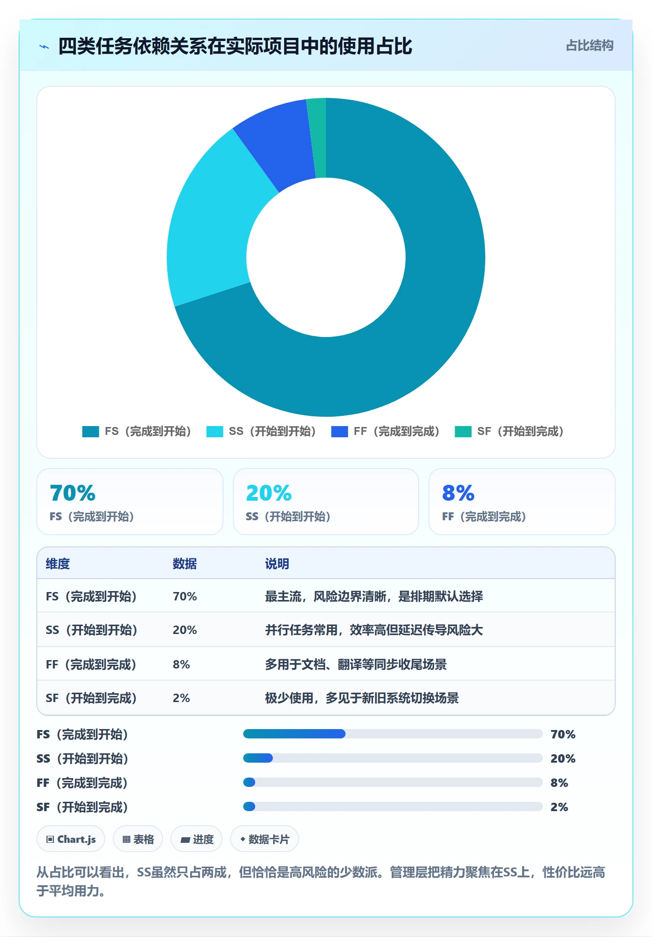The image size is (652, 937).
Task: Click the 占比结构 tag in the header
Action: (590, 46)
